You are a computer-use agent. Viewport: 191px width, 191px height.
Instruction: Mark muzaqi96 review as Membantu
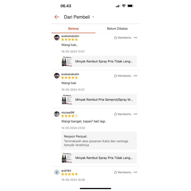[x=123, y=114]
